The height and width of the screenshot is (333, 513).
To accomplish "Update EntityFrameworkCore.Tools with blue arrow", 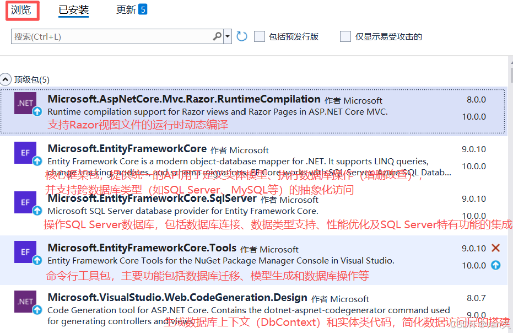I will (496, 265).
